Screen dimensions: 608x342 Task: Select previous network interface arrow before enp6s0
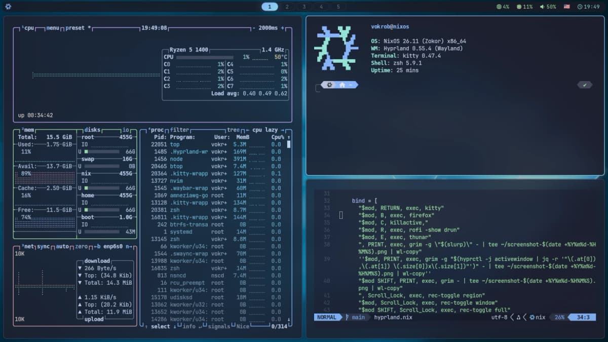coord(97,246)
